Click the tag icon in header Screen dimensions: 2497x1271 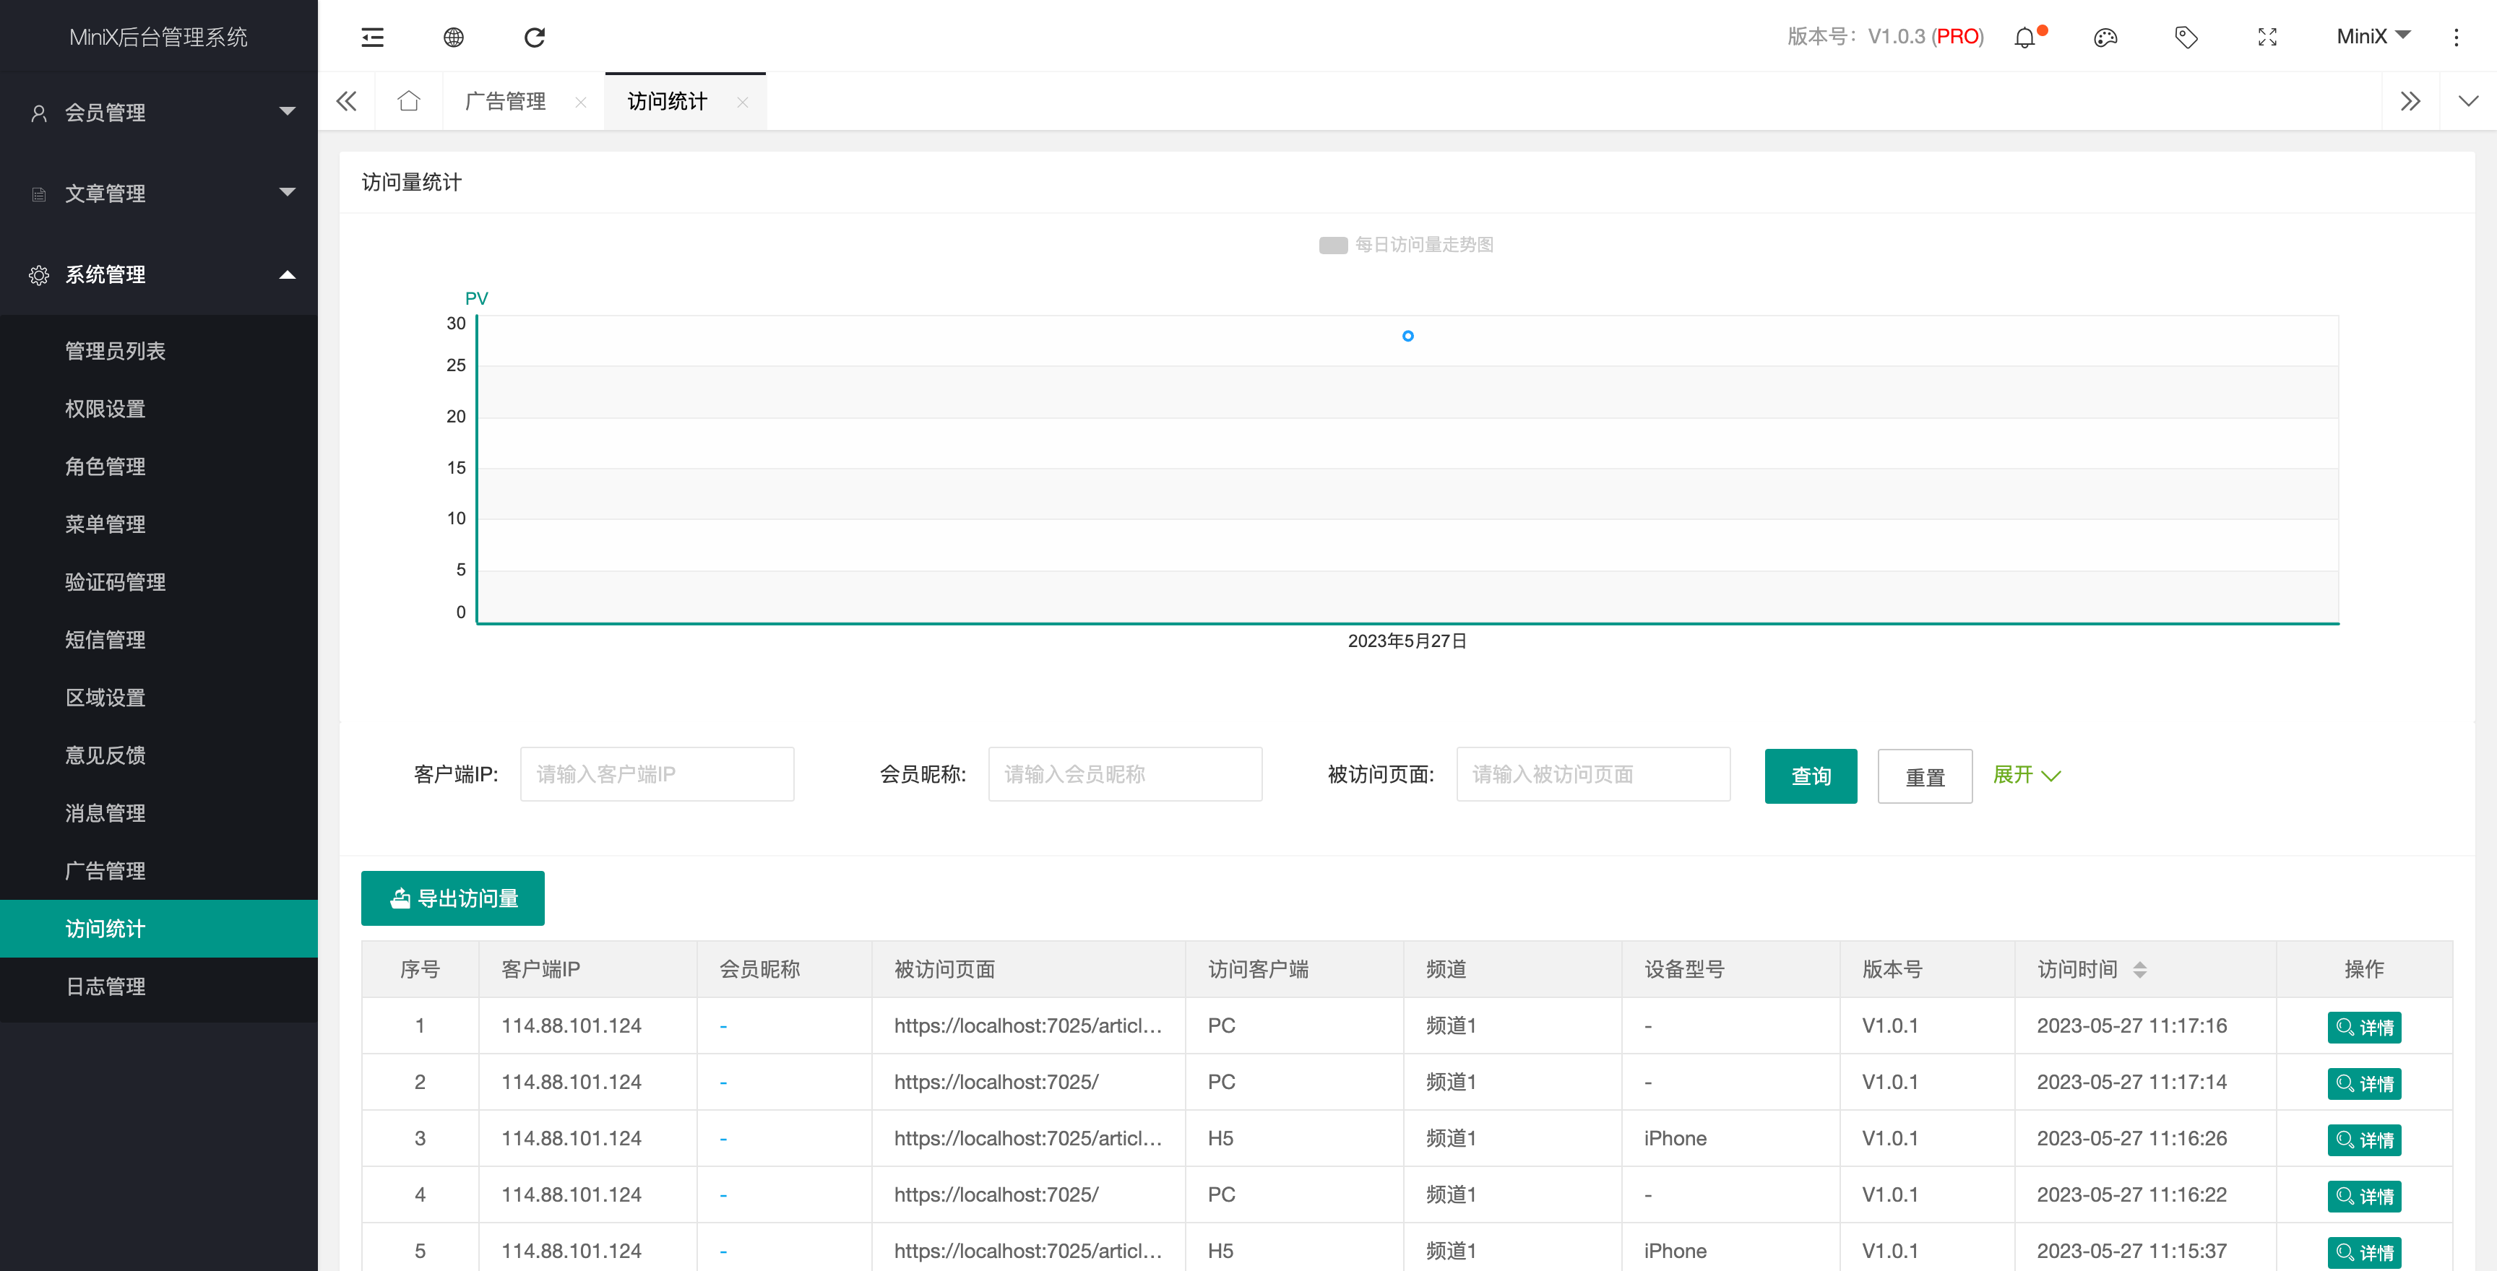click(x=2186, y=38)
